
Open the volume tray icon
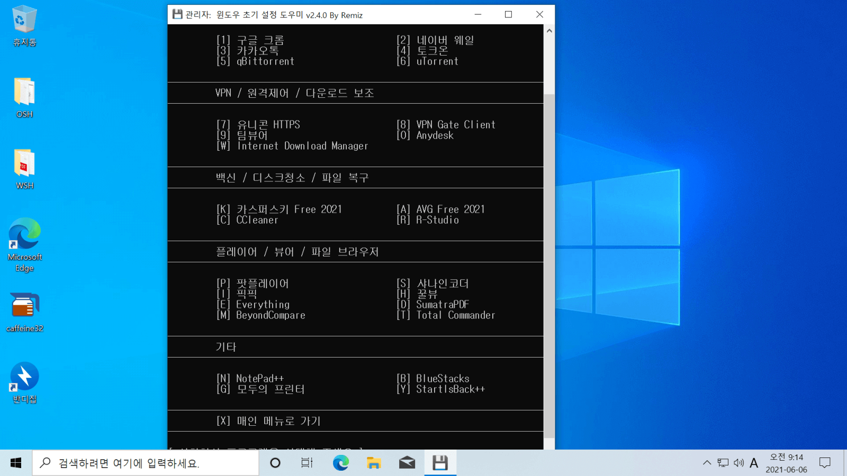click(738, 463)
